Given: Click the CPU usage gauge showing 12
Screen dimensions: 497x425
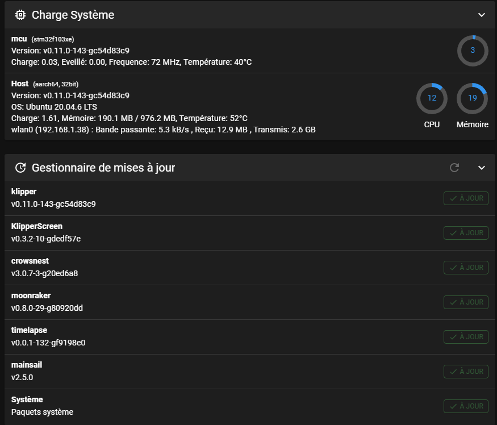Looking at the screenshot, I should 432,99.
